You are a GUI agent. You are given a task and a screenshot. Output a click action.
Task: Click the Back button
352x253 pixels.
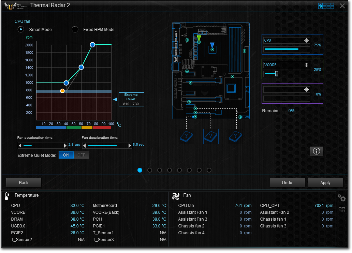(x=24, y=183)
